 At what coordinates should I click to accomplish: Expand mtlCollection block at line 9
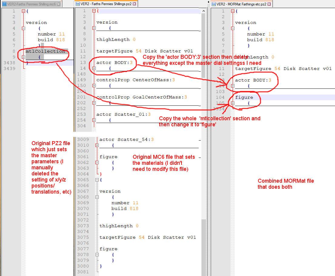click(x=24, y=57)
